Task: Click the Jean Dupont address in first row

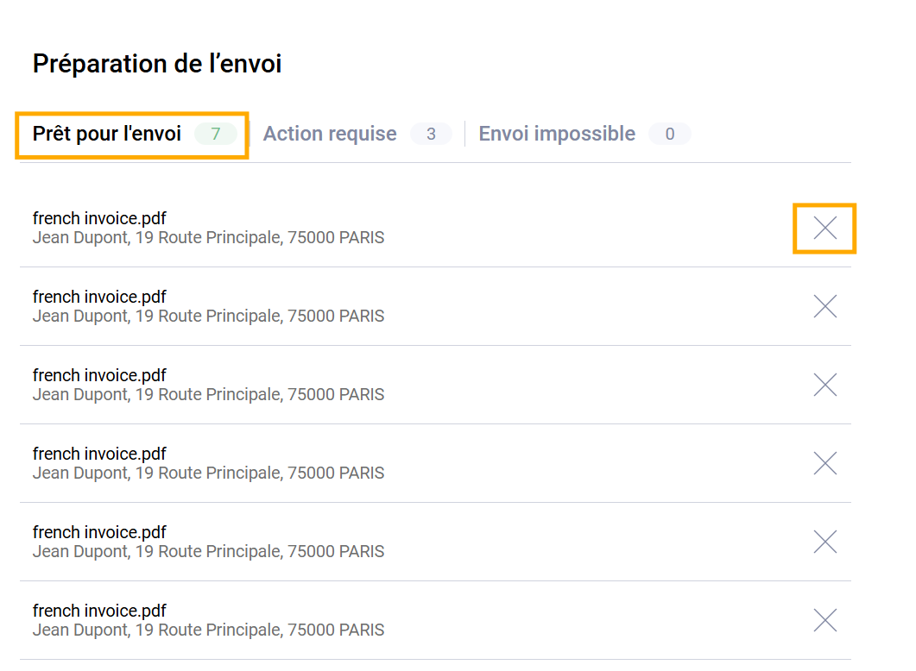Action: [208, 237]
